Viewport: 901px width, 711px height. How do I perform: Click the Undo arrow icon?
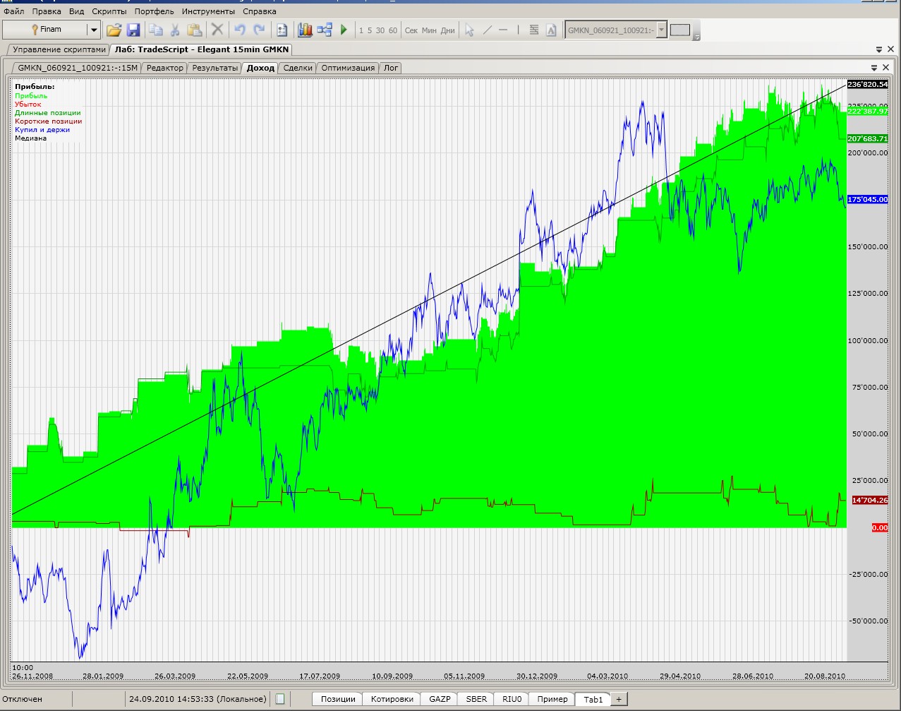(x=240, y=30)
